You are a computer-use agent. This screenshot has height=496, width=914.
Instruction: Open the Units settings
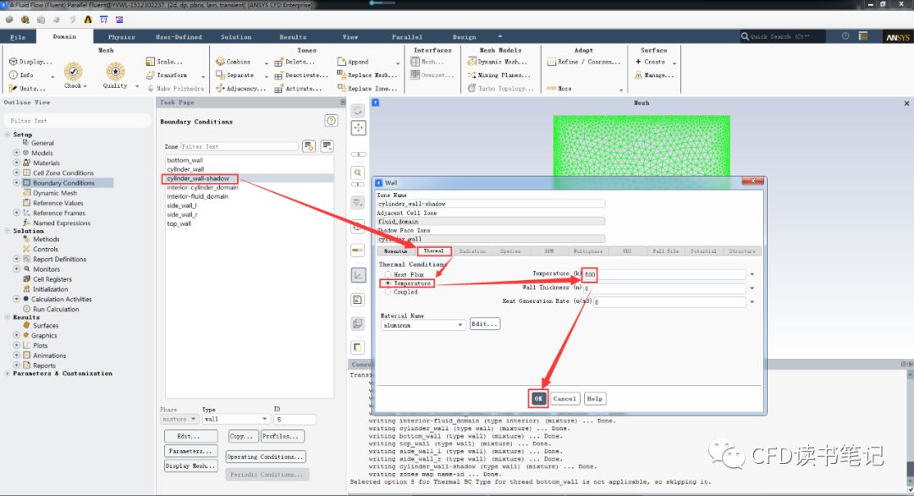point(27,88)
